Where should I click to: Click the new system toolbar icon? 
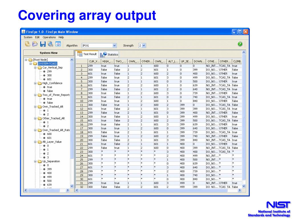(27, 44)
